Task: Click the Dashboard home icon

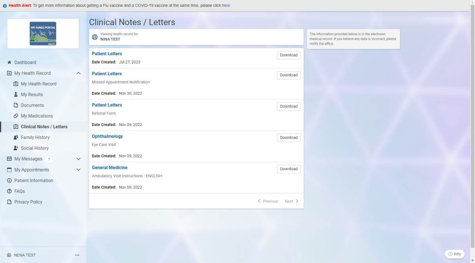Action: (9, 62)
